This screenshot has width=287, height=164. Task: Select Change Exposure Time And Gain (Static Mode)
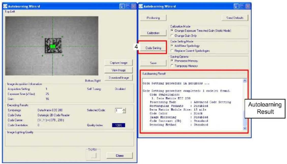[201, 31]
